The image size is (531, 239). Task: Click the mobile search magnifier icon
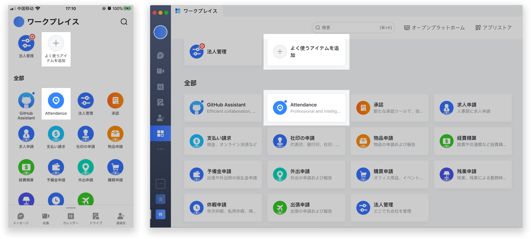click(x=124, y=22)
